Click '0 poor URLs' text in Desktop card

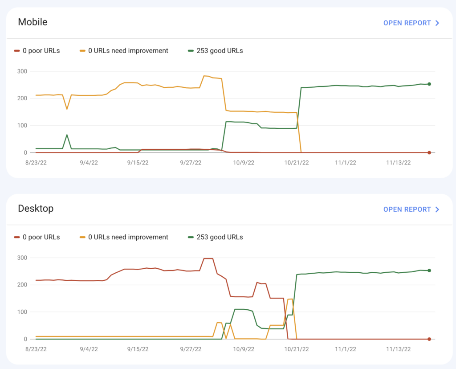[x=41, y=237]
